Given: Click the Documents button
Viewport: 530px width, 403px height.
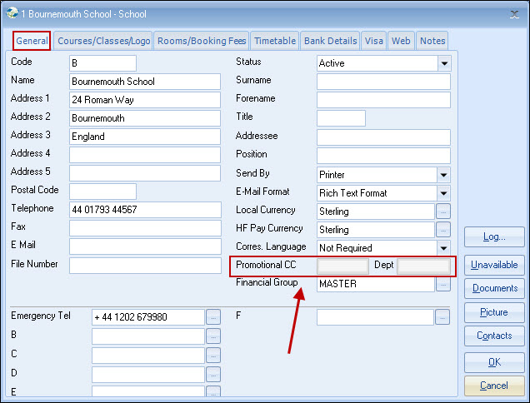Looking at the screenshot, I should 494,288.
